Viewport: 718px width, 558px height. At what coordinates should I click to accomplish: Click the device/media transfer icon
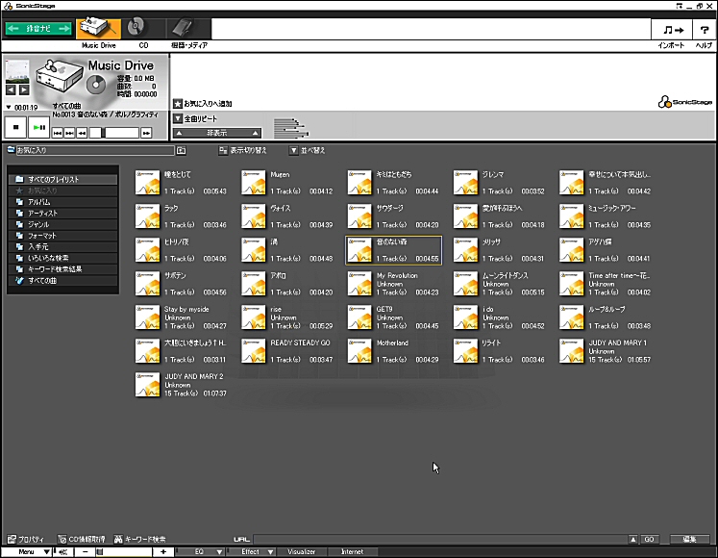click(187, 29)
